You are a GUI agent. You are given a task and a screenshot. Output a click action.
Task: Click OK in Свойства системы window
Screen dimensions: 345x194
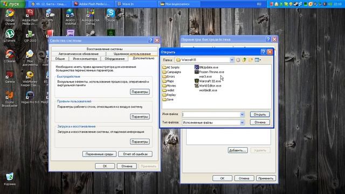pyautogui.click(x=105, y=166)
